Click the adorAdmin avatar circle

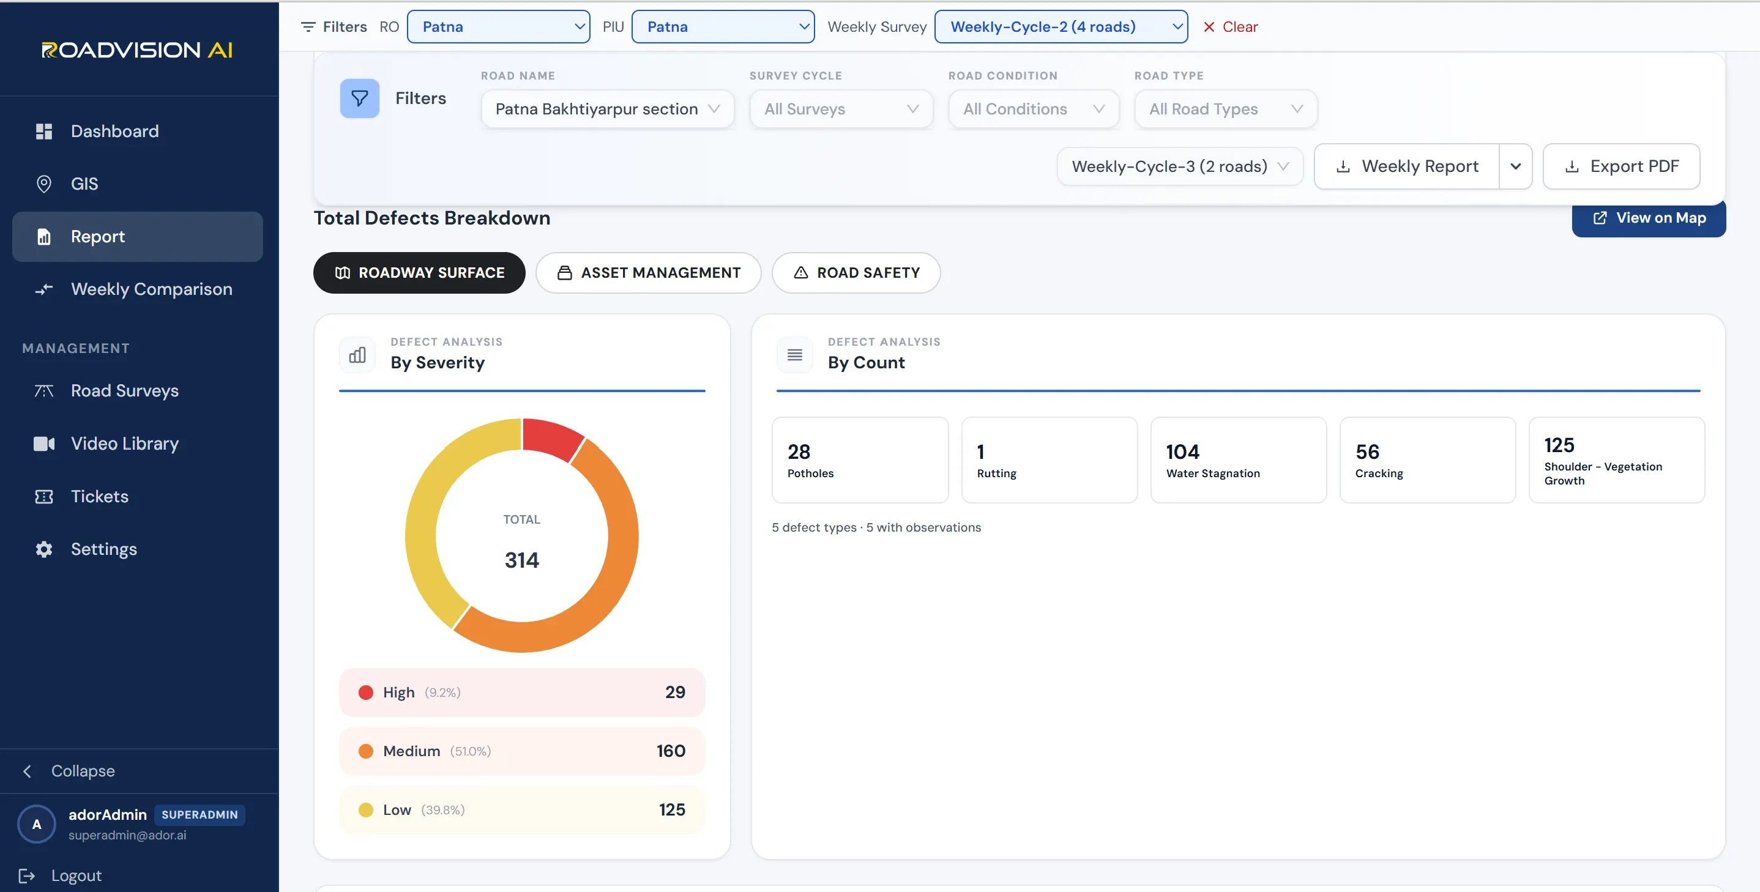[x=37, y=823]
